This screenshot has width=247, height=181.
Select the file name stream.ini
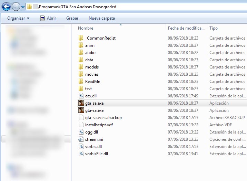(94, 139)
